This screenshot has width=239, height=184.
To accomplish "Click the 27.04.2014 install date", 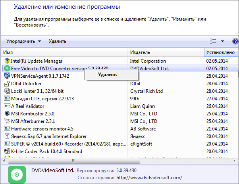I will 217,99.
